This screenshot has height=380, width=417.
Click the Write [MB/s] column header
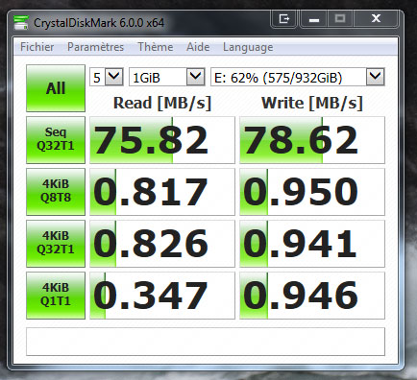click(312, 103)
